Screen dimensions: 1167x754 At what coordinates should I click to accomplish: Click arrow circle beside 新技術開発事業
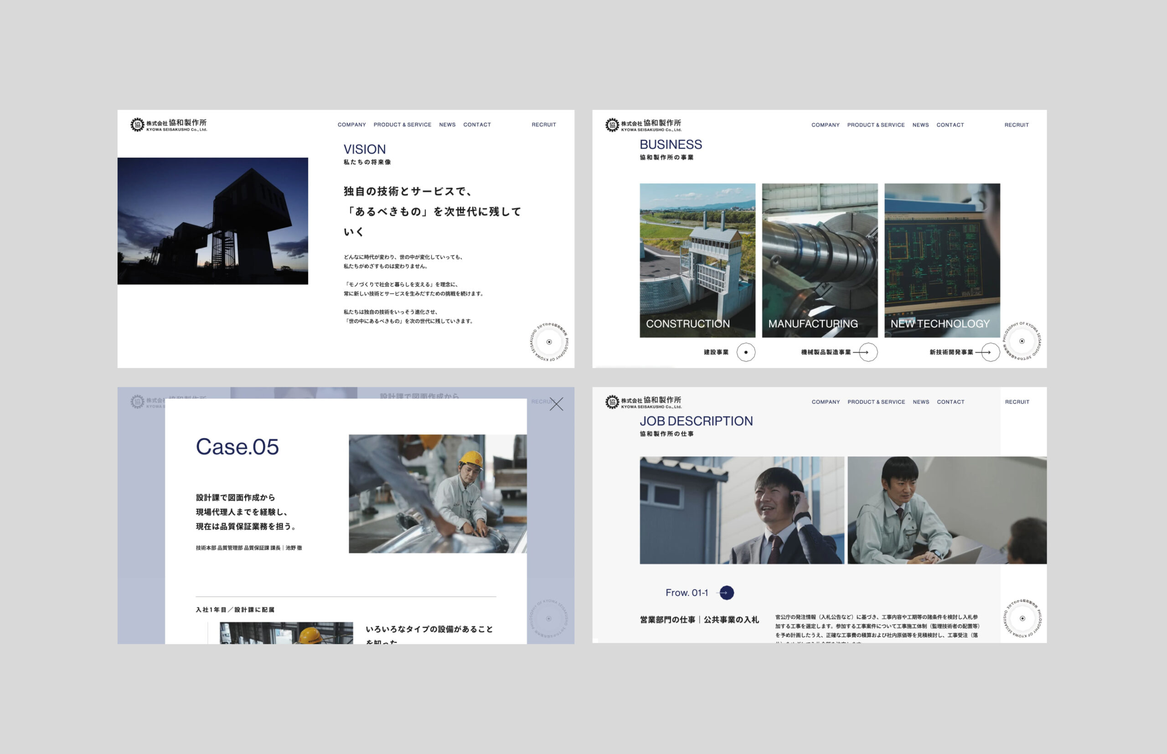tap(990, 352)
